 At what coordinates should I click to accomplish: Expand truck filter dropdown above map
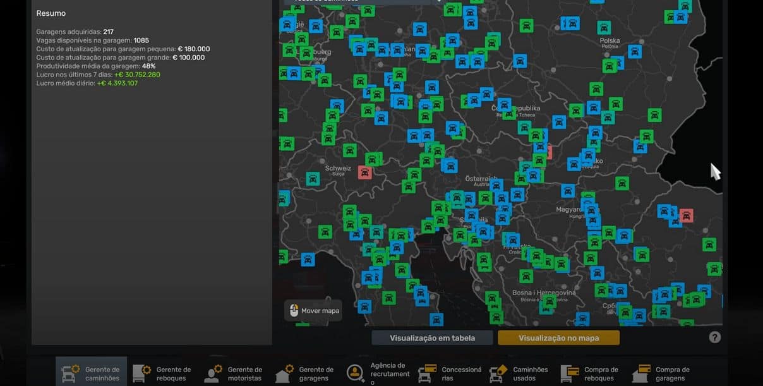click(x=440, y=1)
